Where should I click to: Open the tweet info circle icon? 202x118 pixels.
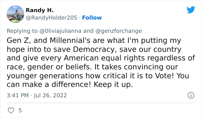[x=190, y=95]
